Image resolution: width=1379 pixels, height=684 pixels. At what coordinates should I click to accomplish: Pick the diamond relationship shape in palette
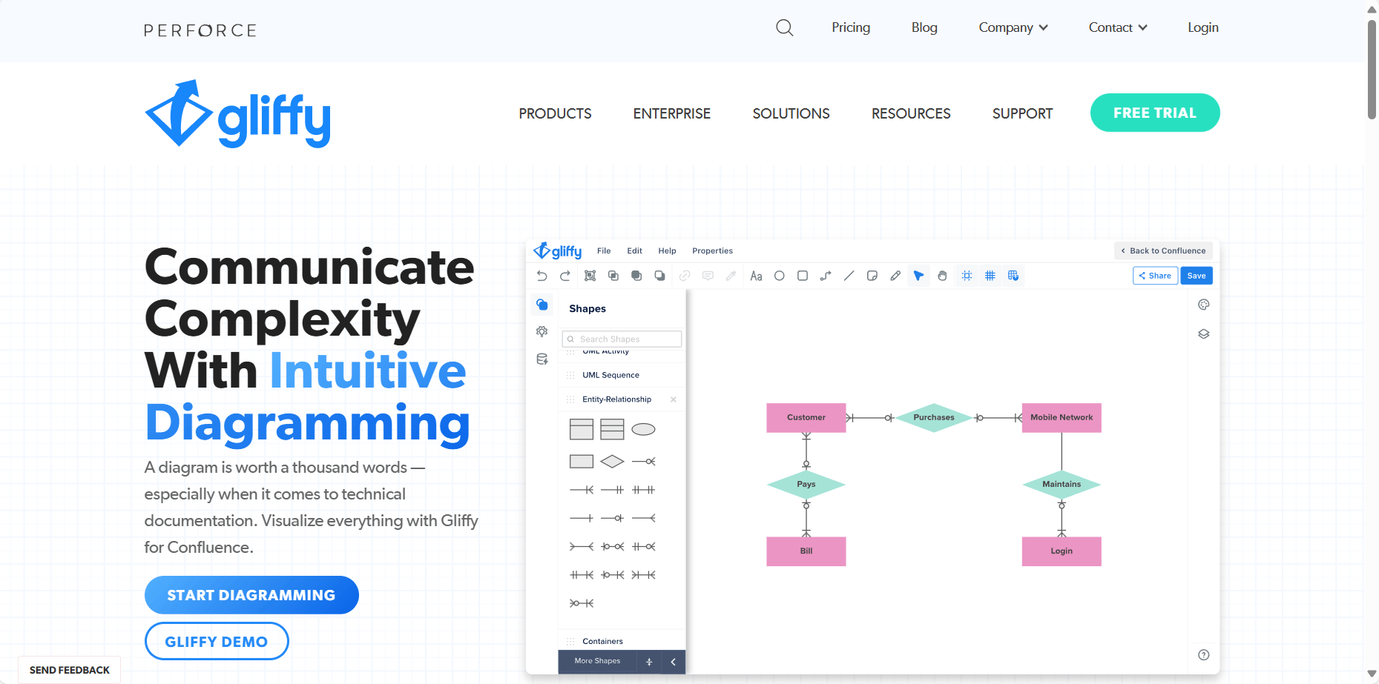612,462
